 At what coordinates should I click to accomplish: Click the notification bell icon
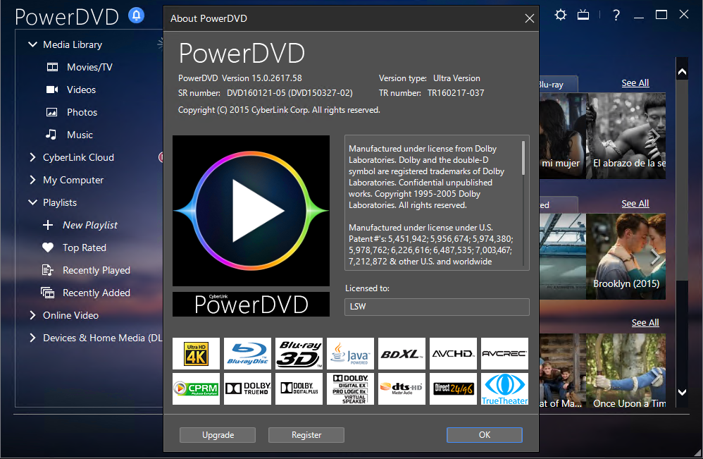pos(136,16)
